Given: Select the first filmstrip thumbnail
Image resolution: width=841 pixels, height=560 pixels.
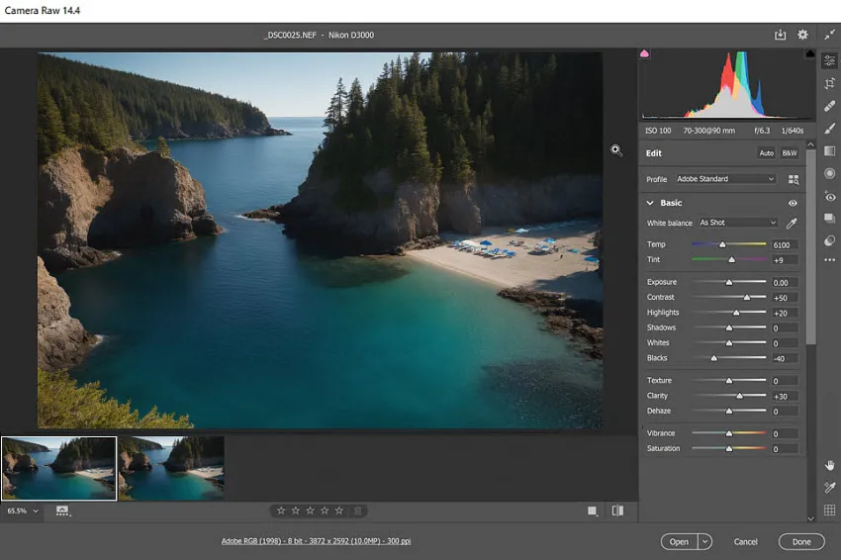Looking at the screenshot, I should click(59, 468).
